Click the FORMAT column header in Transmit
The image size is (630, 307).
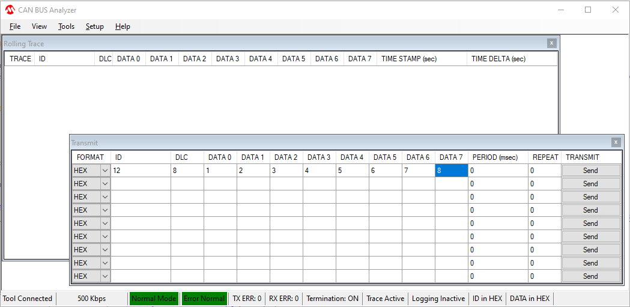(91, 157)
